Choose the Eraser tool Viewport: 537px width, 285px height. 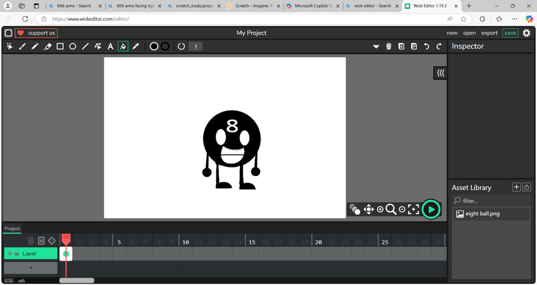pos(48,47)
